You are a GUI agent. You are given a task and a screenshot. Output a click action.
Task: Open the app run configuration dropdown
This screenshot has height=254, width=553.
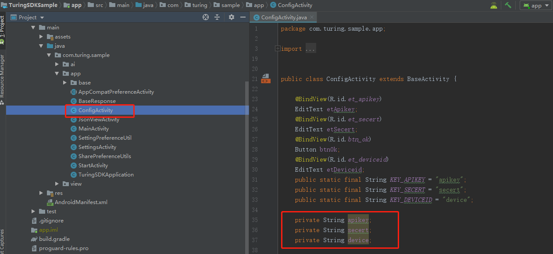coord(535,6)
